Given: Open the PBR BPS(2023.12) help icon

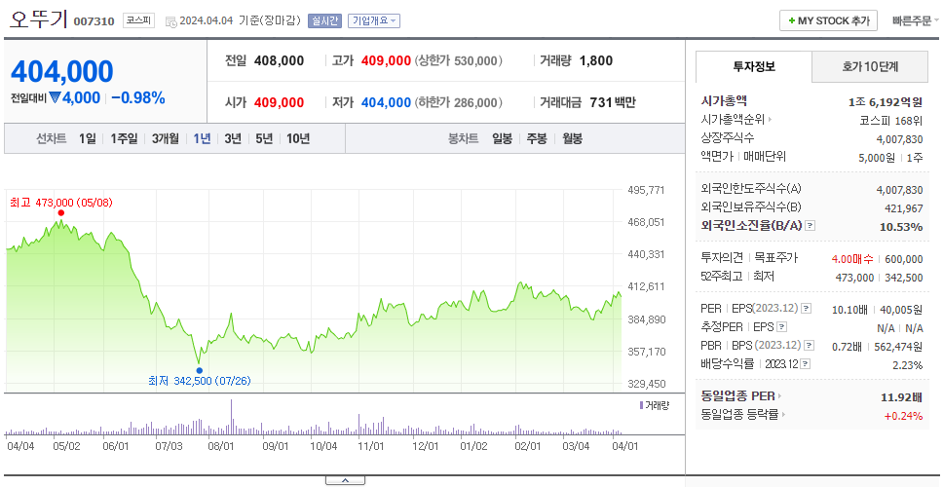Looking at the screenshot, I should click(x=810, y=346).
